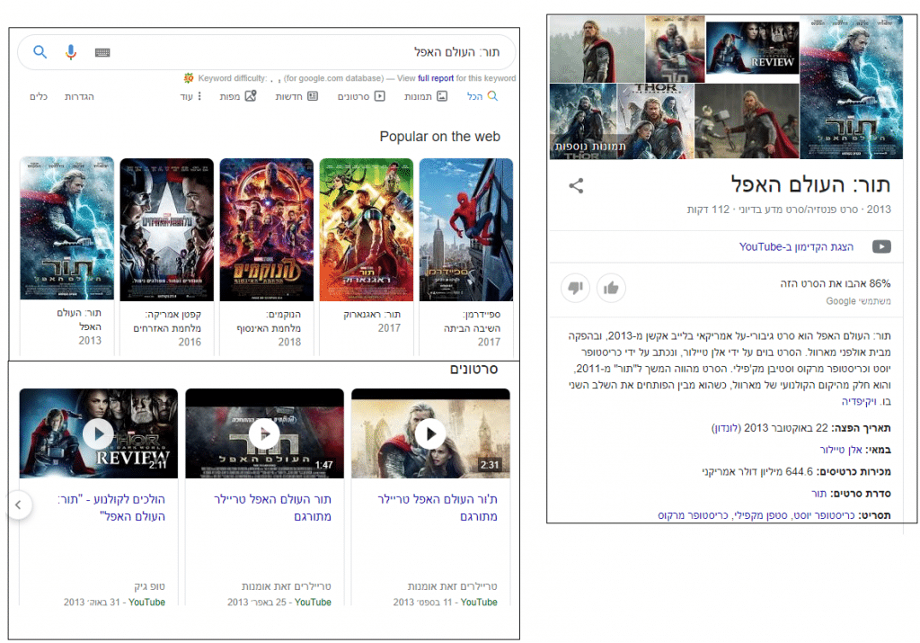
Task: Select the 'הכל' all results tab
Action: tap(482, 96)
